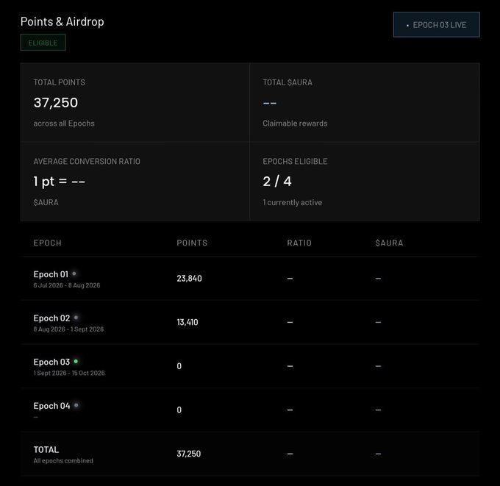Viewport: 500px width, 486px height.
Task: Click the '1 pt = --' value
Action: [x=60, y=182]
